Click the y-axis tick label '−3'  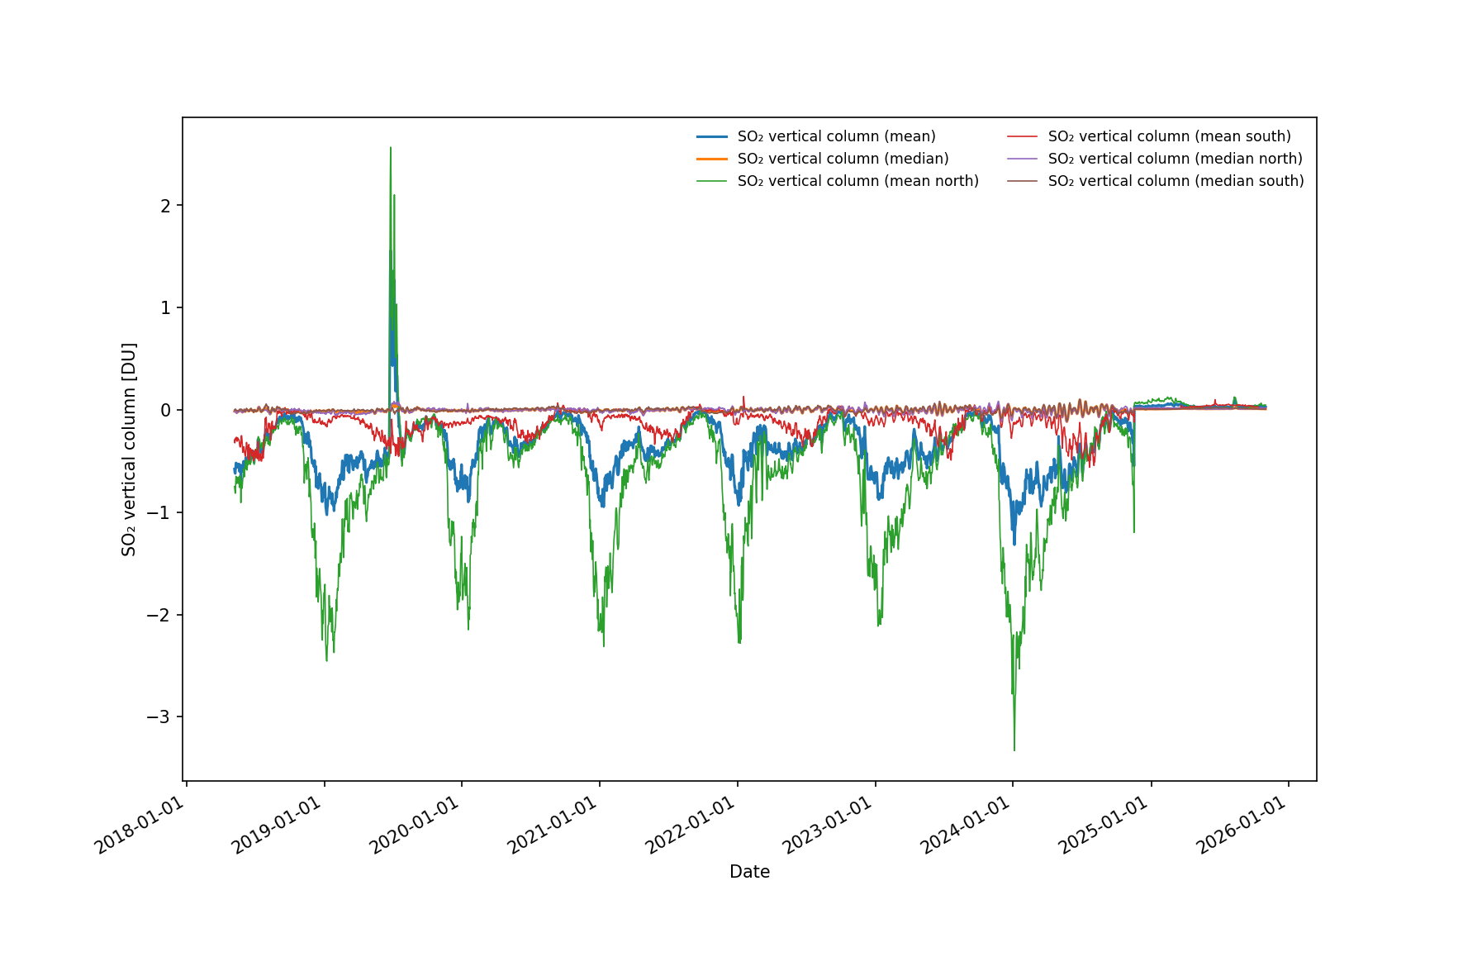coord(159,717)
